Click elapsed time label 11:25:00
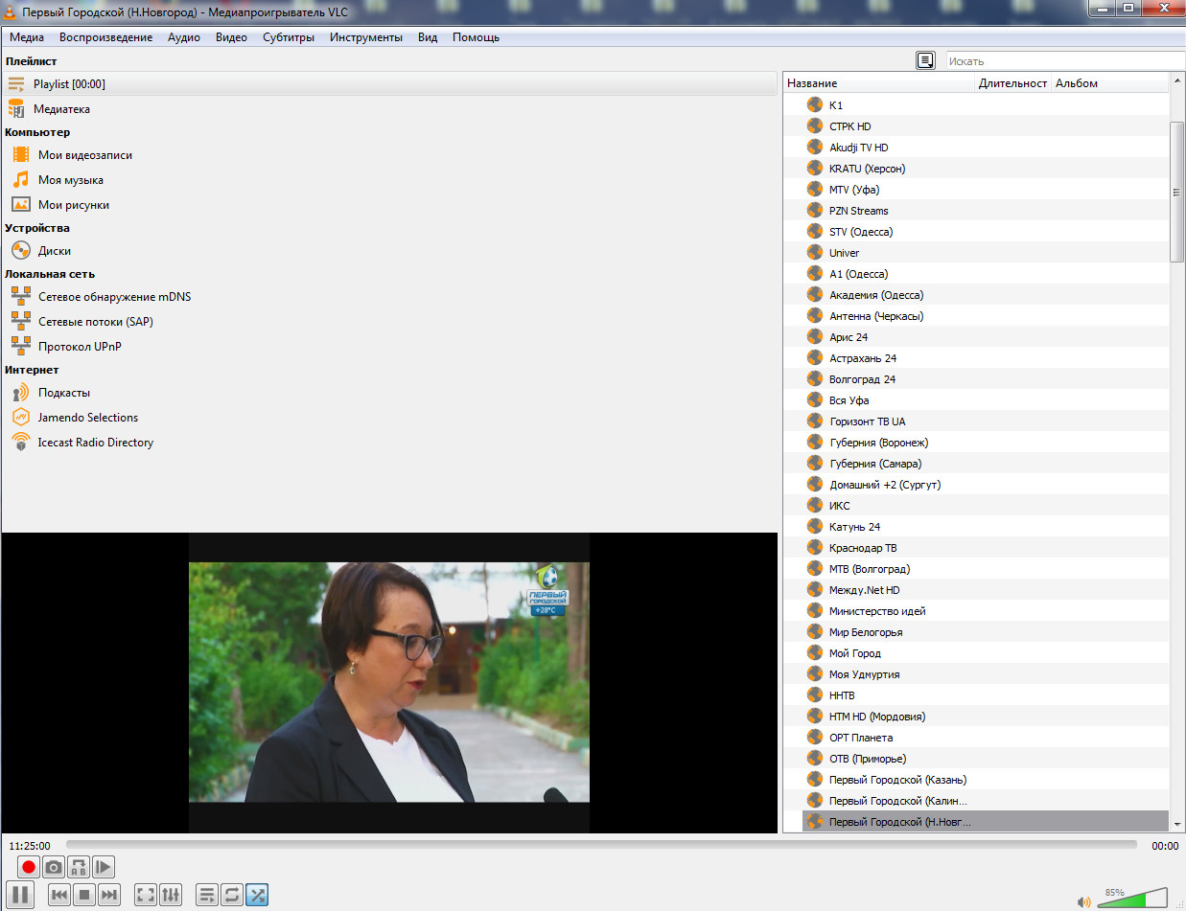 click(30, 846)
